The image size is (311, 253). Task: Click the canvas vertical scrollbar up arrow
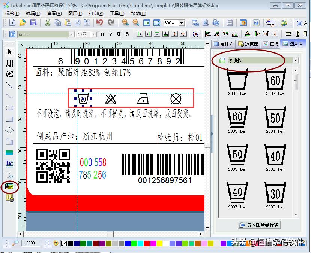point(207,43)
